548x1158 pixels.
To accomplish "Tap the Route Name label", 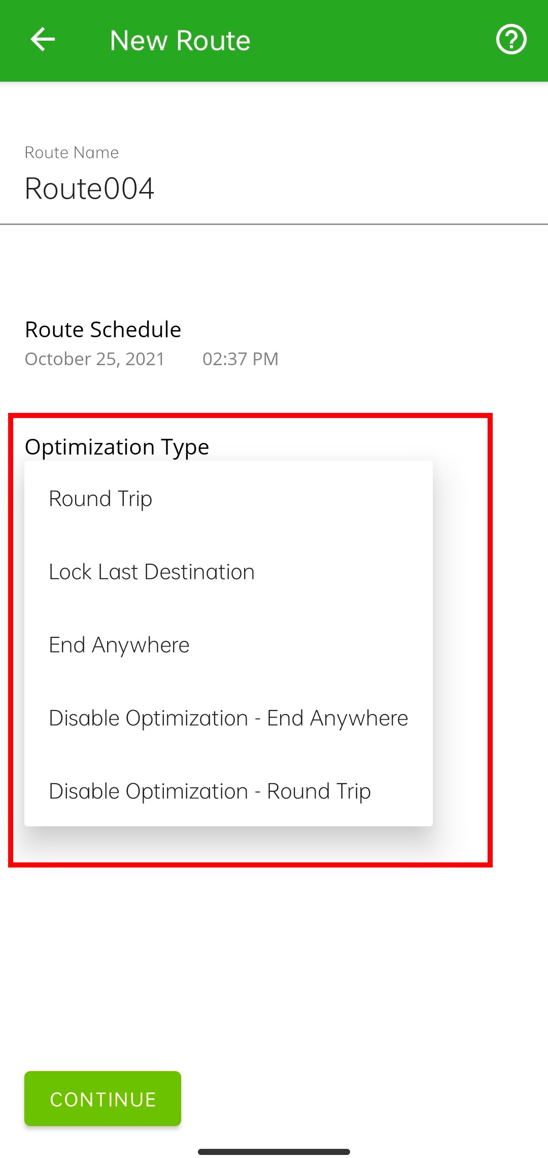I will pyautogui.click(x=72, y=152).
